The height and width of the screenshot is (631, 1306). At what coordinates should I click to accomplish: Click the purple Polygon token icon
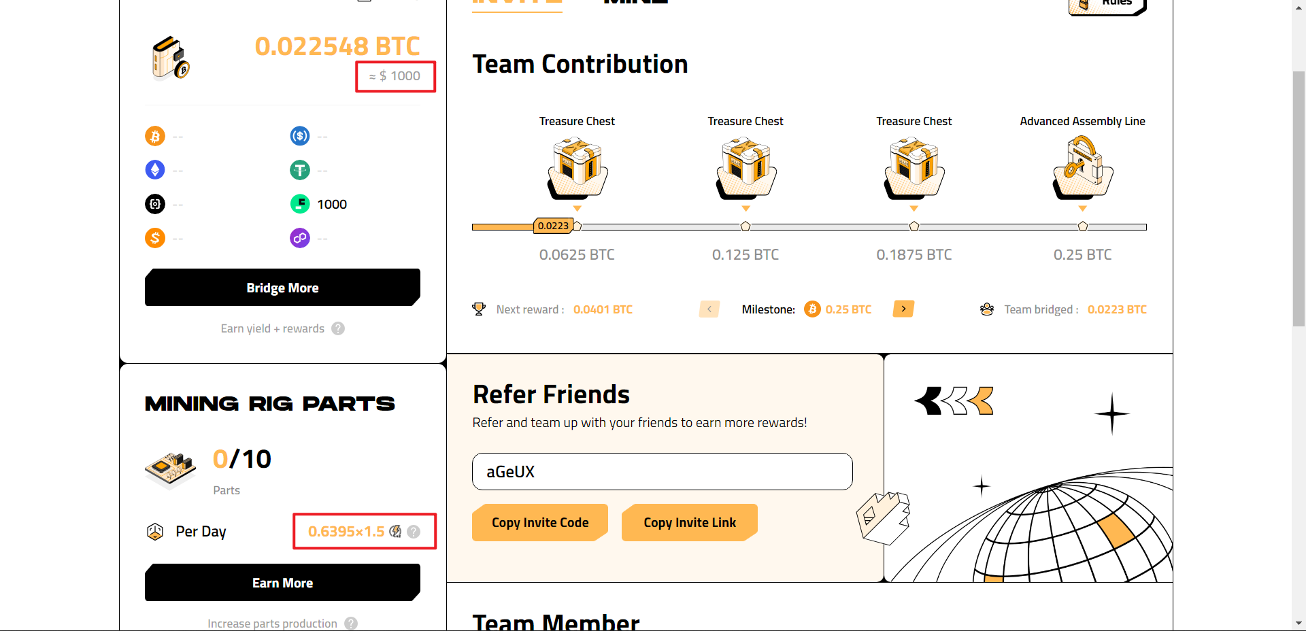pos(300,238)
